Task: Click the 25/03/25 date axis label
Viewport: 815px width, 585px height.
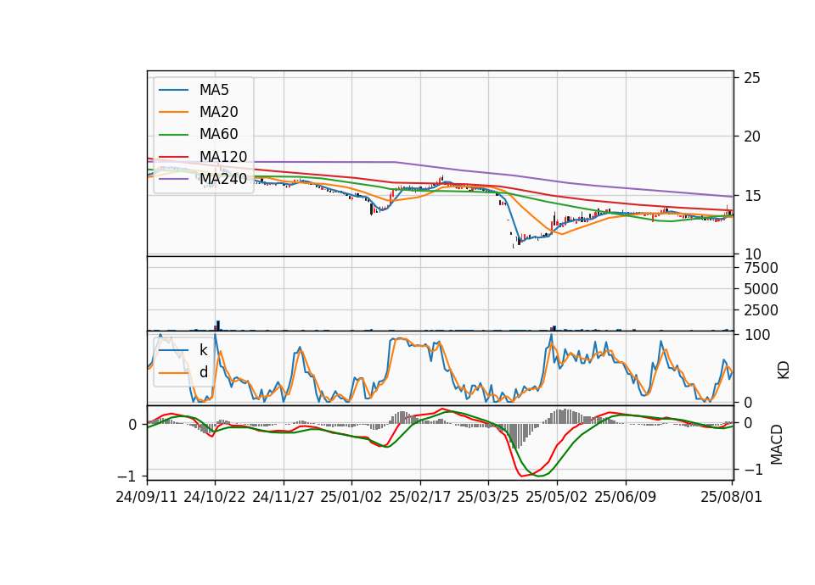Action: 488,497
